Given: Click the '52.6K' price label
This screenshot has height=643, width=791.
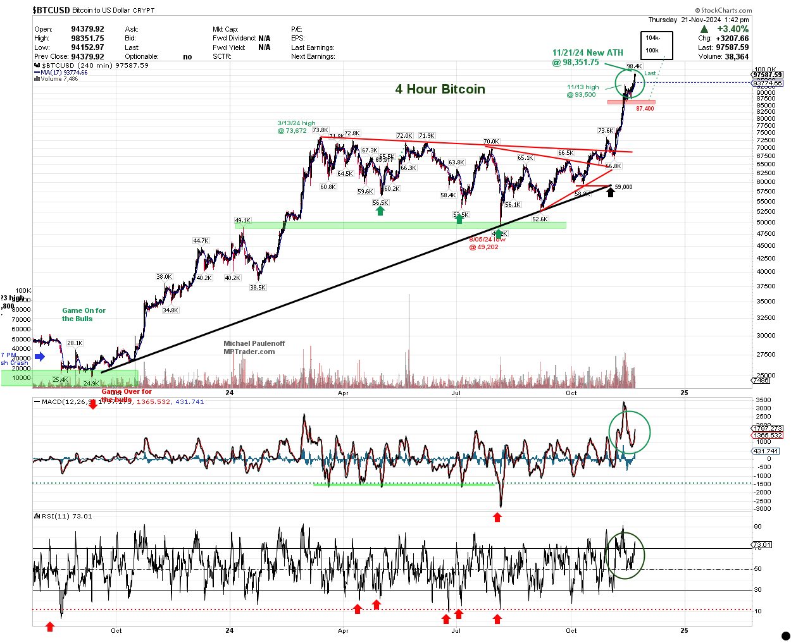Looking at the screenshot, I should click(540, 219).
